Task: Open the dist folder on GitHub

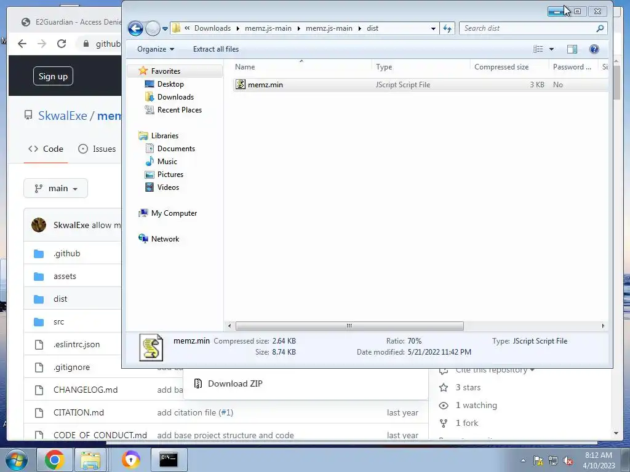Action: [60, 299]
